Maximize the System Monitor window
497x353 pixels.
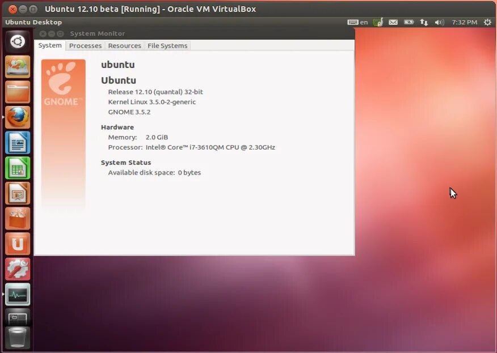click(x=60, y=33)
